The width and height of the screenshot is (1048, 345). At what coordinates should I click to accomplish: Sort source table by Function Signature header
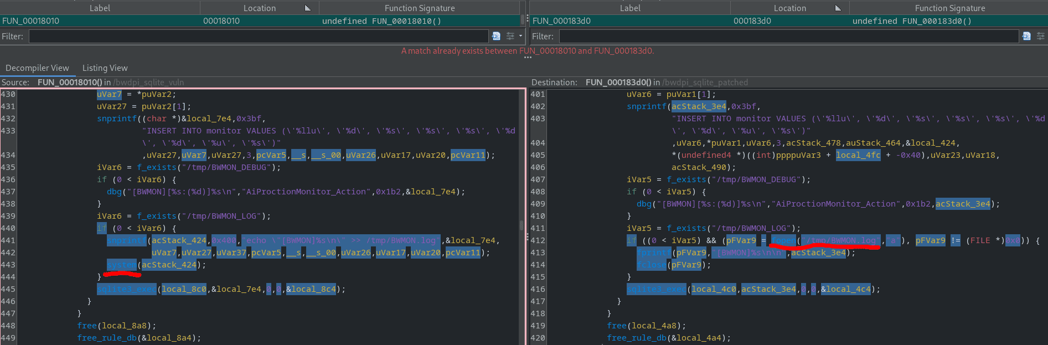click(420, 8)
